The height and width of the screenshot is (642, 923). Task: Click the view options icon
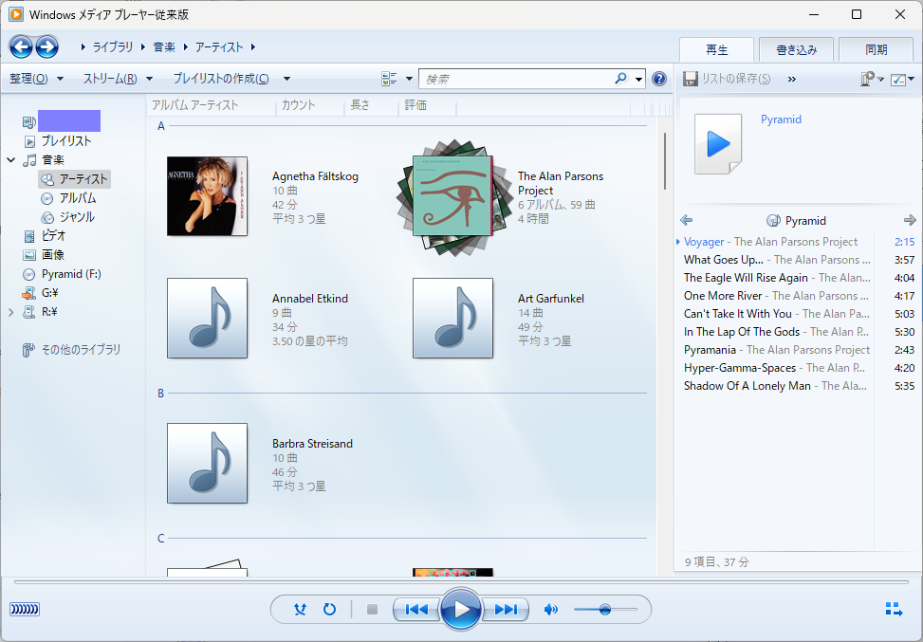(x=389, y=79)
